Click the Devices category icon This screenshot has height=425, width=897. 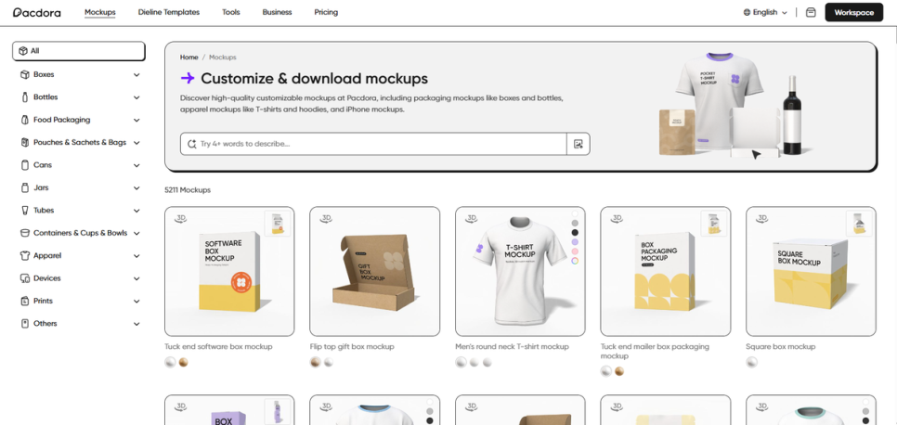coord(24,278)
